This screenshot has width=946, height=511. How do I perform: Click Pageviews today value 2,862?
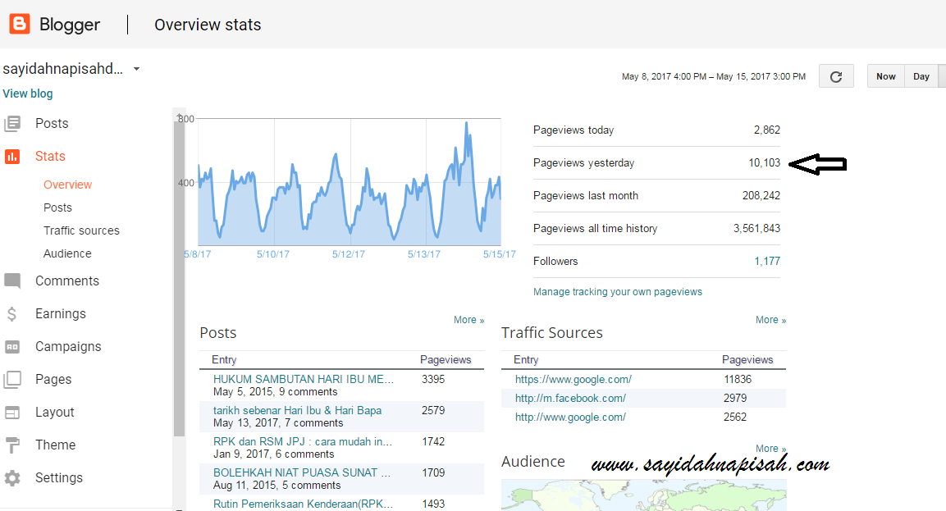[767, 130]
